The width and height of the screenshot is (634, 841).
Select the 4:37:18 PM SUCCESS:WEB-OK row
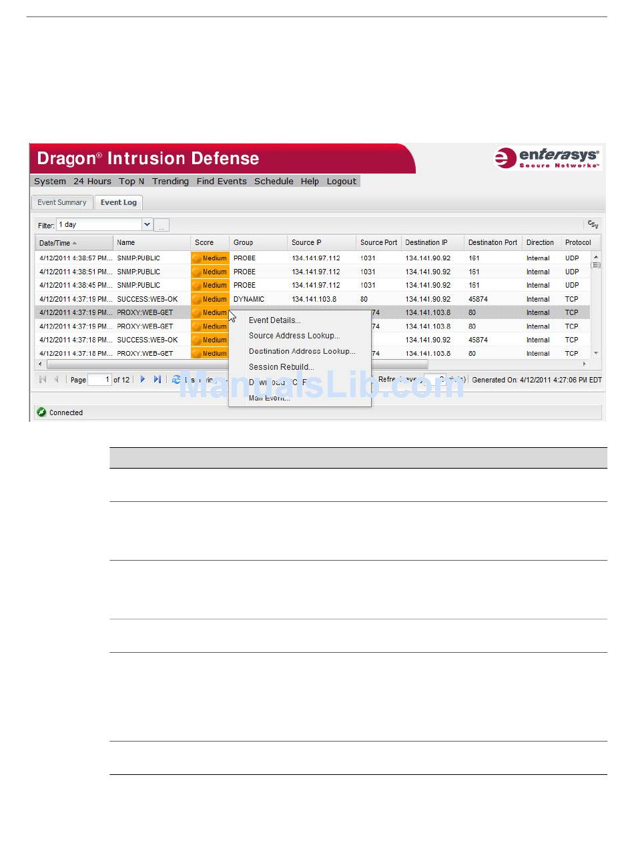(313, 340)
